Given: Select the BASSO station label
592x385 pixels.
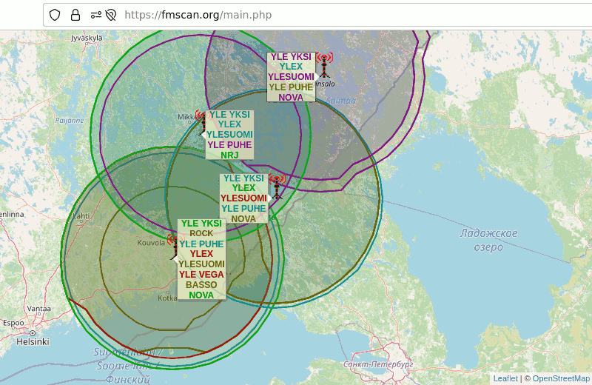Looking at the screenshot, I should tap(201, 284).
